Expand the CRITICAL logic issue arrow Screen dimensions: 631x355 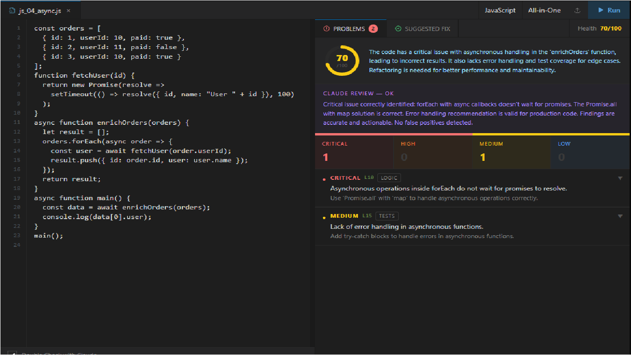pyautogui.click(x=620, y=178)
